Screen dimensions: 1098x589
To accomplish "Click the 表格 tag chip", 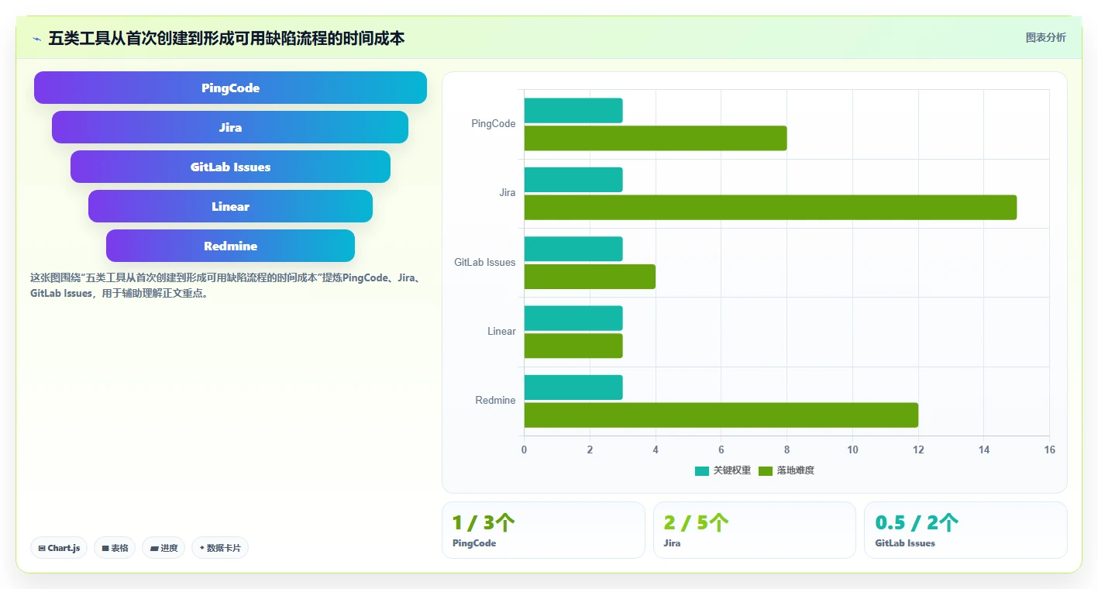I will [x=115, y=548].
